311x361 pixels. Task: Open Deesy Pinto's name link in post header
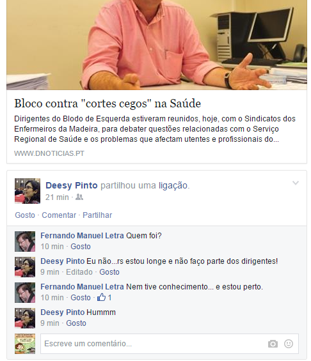coord(72,185)
